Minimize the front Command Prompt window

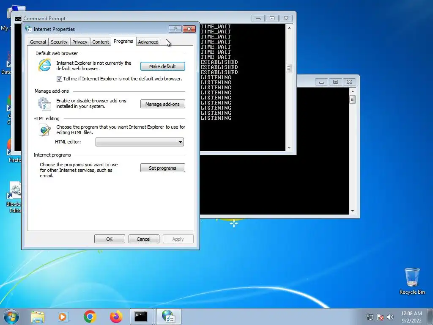258,19
